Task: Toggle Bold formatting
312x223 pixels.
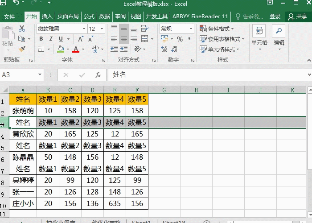Action: 41,39
